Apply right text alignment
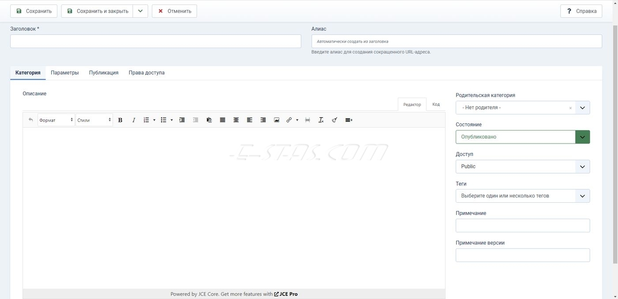 [263, 120]
